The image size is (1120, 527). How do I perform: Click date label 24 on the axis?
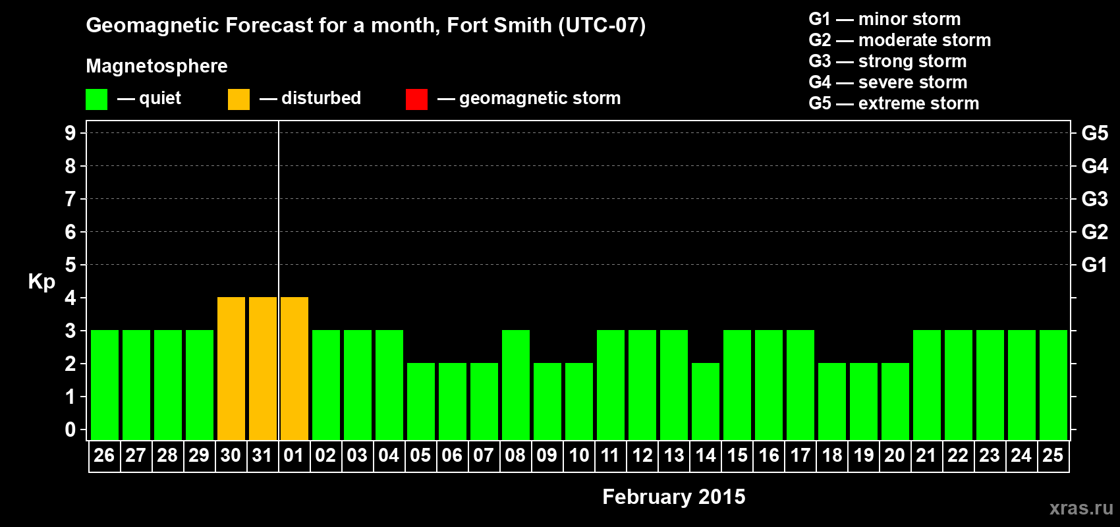(1021, 455)
